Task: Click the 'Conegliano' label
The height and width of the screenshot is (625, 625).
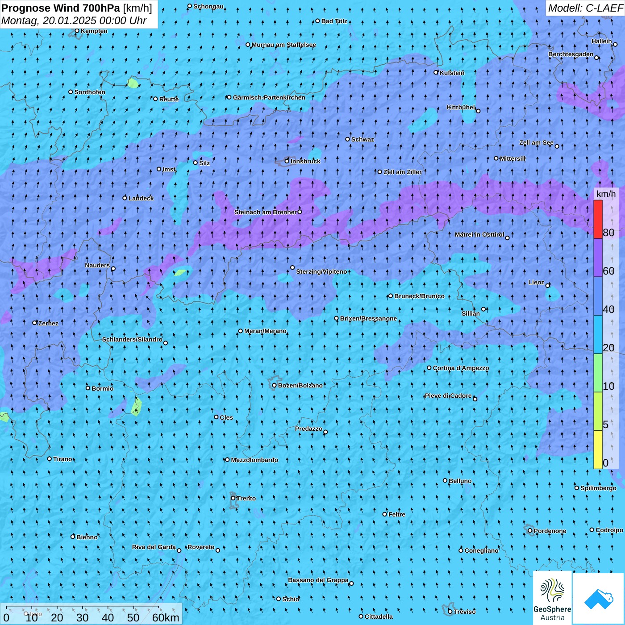Action: point(481,550)
